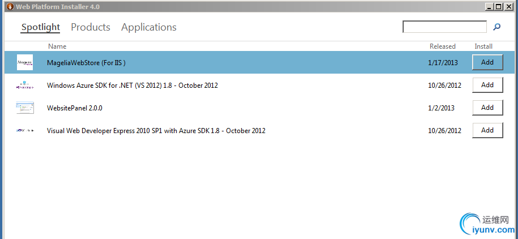Click the MageliaWebStore product icon

tap(25, 62)
